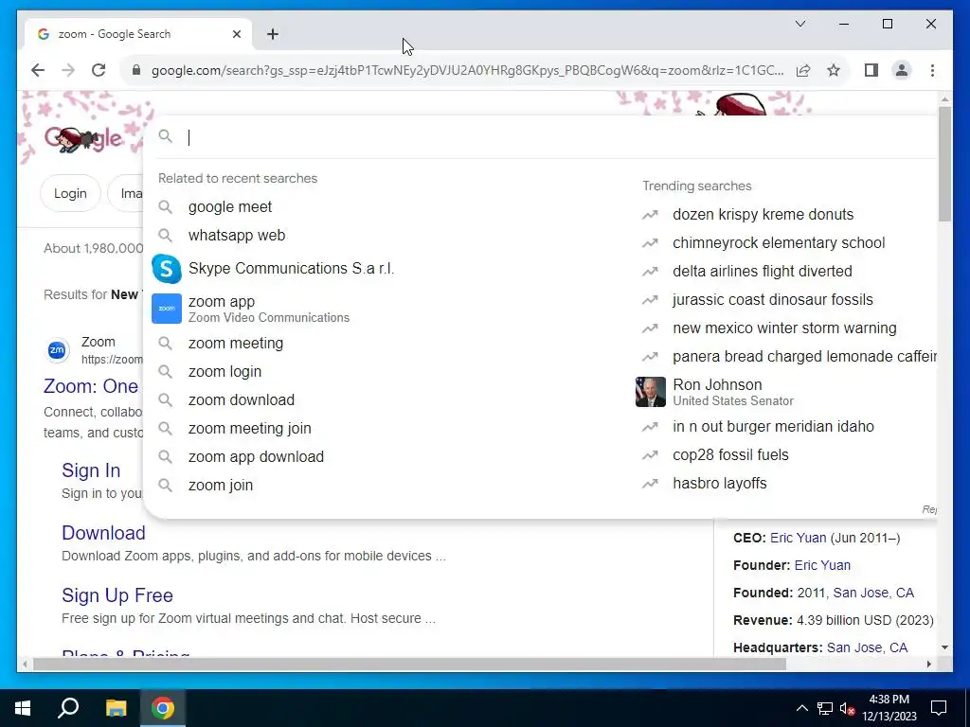Click the Zoom app logo thumbnail
Viewport: 970px width, 727px height.
pyautogui.click(x=167, y=309)
